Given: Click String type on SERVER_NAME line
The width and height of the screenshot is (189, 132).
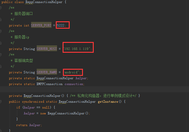Looking at the screenshot, I should pyautogui.click(x=29, y=72).
